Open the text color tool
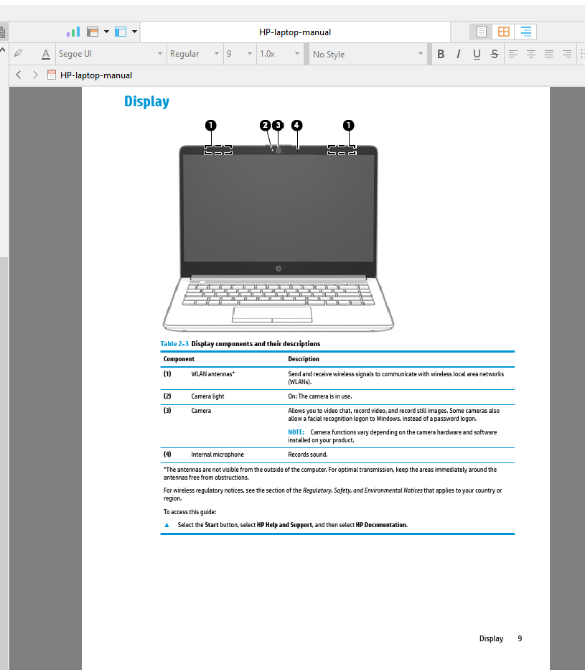This screenshot has width=585, height=670. pos(46,54)
